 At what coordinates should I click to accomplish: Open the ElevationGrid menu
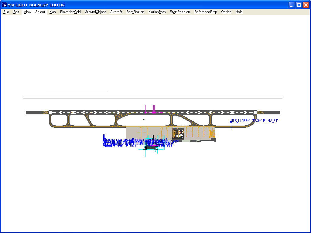tap(70, 12)
